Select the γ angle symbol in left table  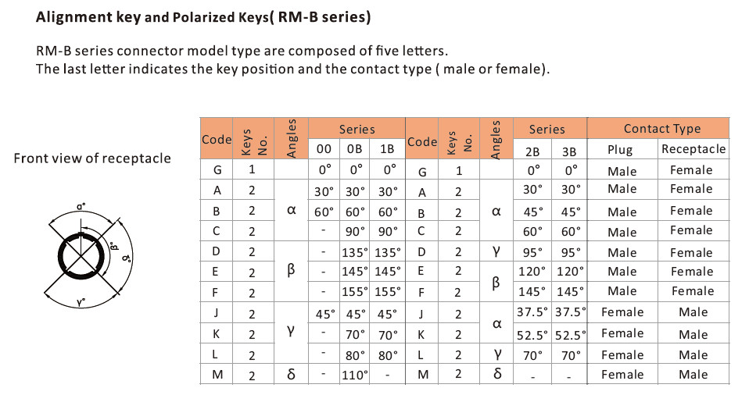[291, 332]
